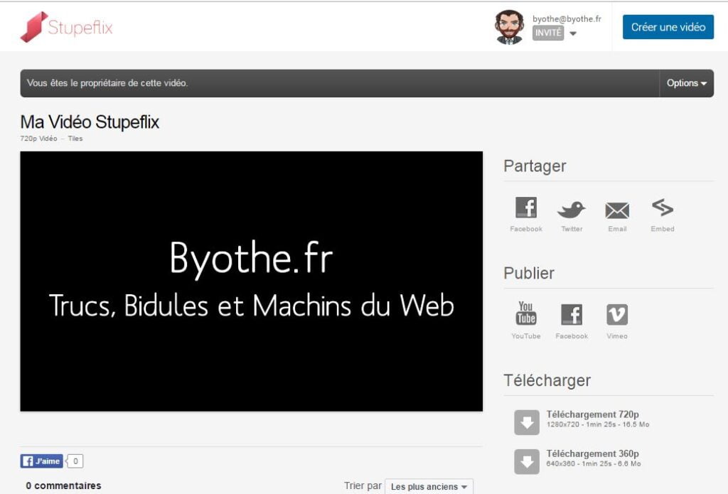Click the video preview area
The height and width of the screenshot is (494, 728).
tap(252, 281)
